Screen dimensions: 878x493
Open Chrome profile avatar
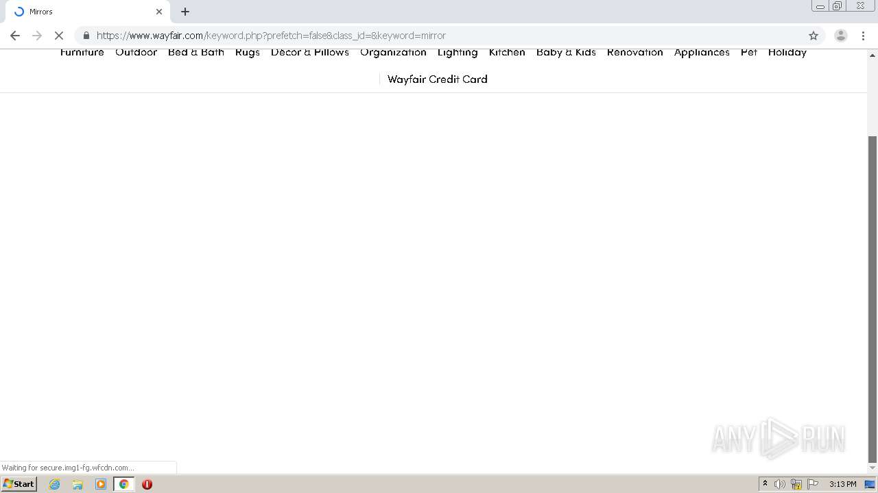coord(841,36)
